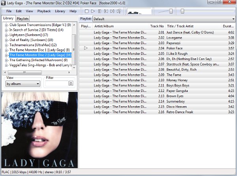Click the Stop playback button

(87, 11)
